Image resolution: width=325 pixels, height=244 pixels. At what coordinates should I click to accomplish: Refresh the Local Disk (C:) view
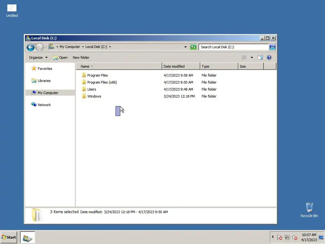(x=193, y=47)
